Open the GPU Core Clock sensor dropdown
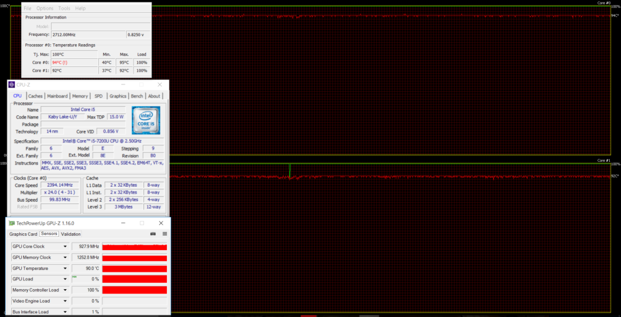The image size is (621, 317). [65, 246]
